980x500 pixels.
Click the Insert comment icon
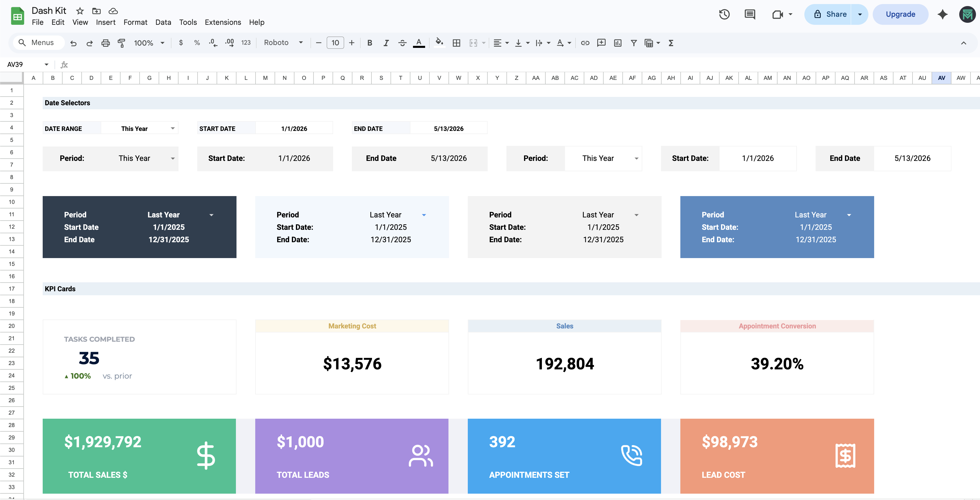pyautogui.click(x=601, y=43)
